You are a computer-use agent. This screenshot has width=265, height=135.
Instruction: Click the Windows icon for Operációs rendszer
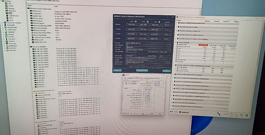[x=5, y=23]
